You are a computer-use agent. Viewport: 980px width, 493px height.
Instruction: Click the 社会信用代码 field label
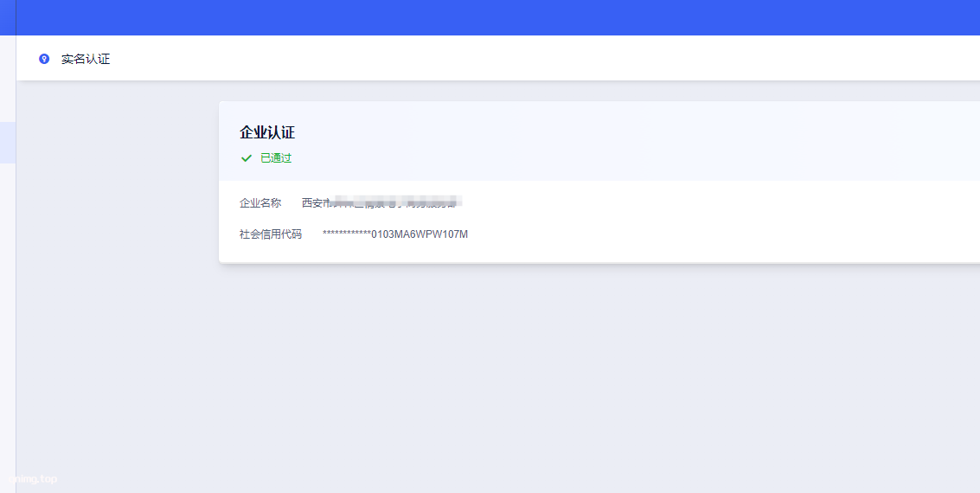(x=271, y=234)
